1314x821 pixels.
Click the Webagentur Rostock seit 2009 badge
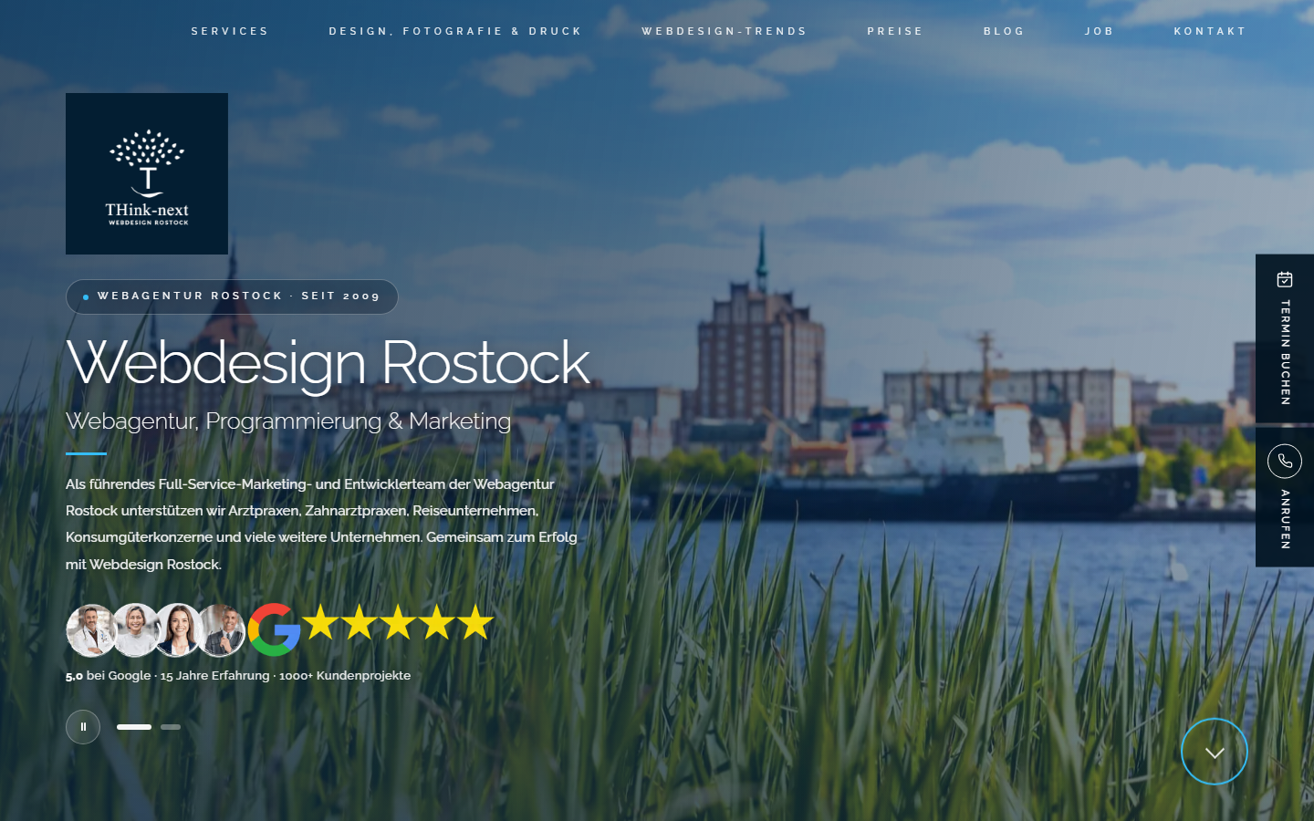[232, 296]
